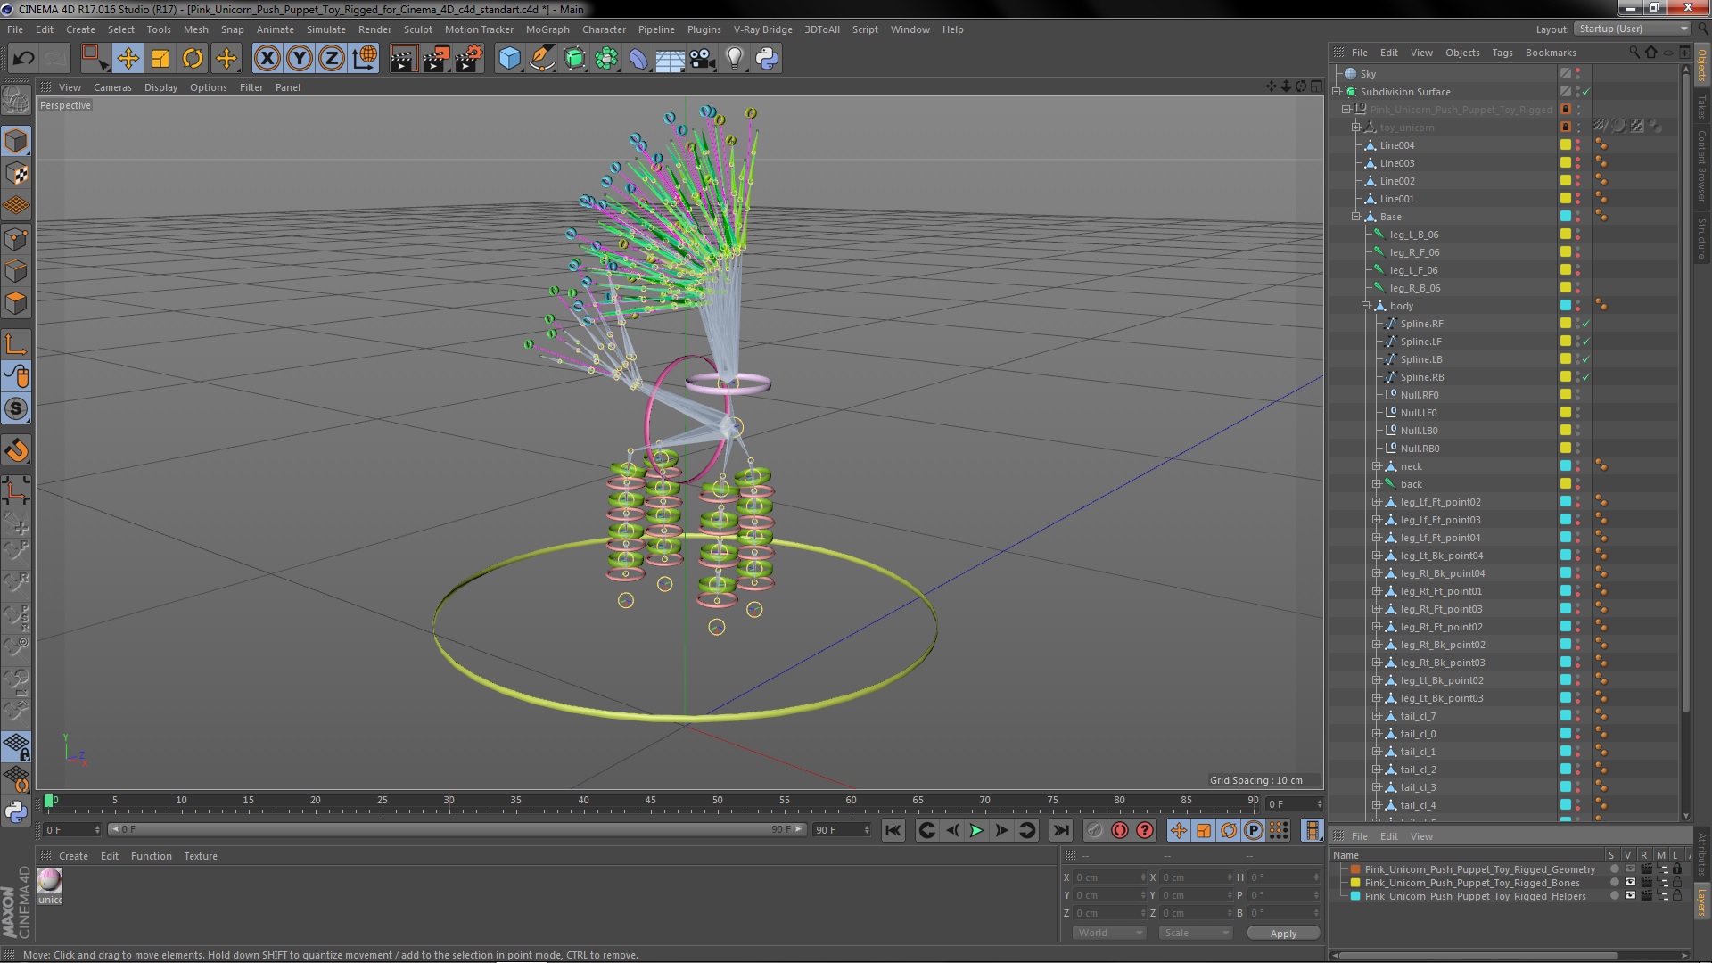This screenshot has height=963, width=1712.
Task: Toggle X-axis lock
Action: 267,59
